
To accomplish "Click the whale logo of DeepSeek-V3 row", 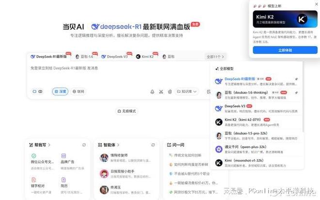I will click(x=219, y=108).
